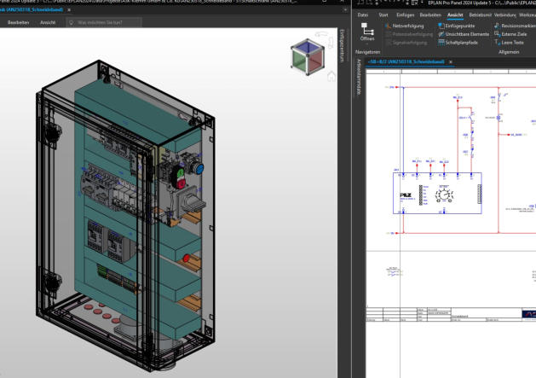Viewport: 536px width, 378px height.
Task: Click the Ansicht button in 3D window
Action: pyautogui.click(x=49, y=21)
